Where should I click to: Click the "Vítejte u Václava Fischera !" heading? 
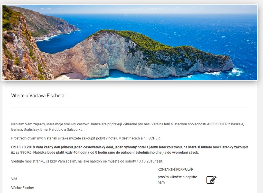[39, 96]
